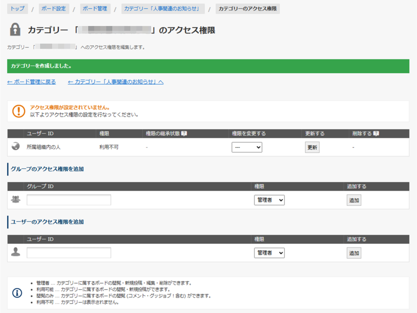Go to トップ breadcrumb

[x=18, y=8]
